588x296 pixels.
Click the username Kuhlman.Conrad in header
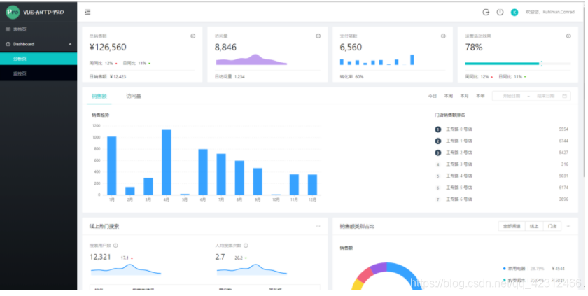click(x=559, y=12)
